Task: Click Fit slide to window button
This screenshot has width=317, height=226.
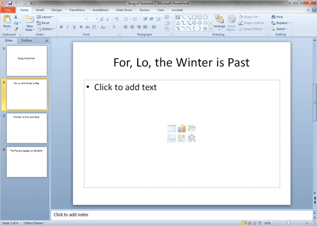Action: click(x=313, y=223)
